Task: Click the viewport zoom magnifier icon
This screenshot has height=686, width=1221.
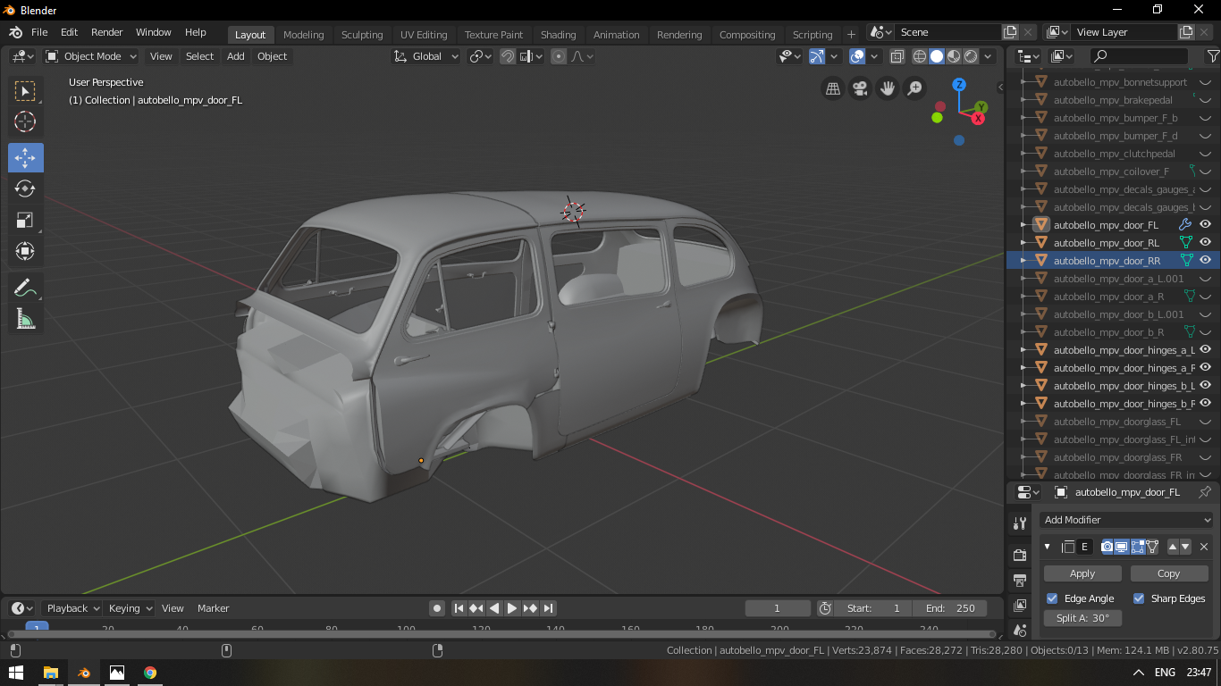Action: 914,88
